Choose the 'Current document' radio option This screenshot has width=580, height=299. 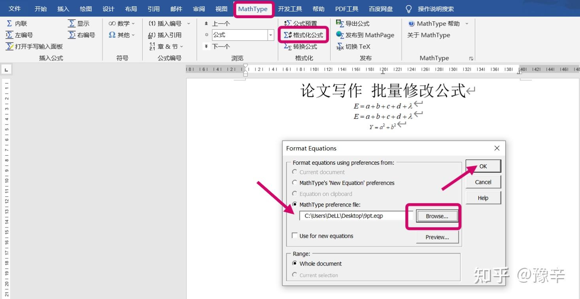295,172
